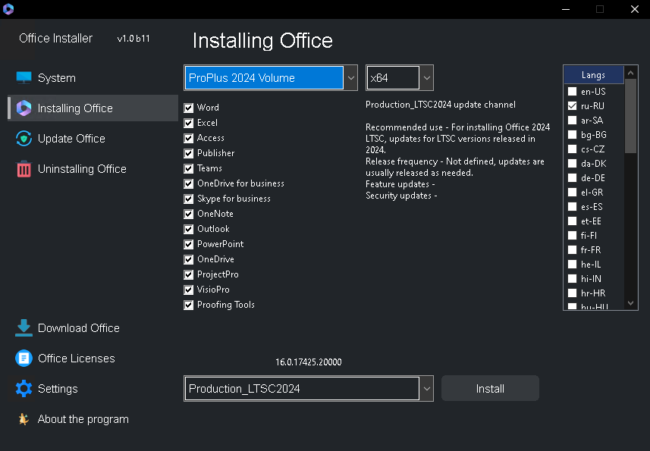Open the System section

pos(93,78)
